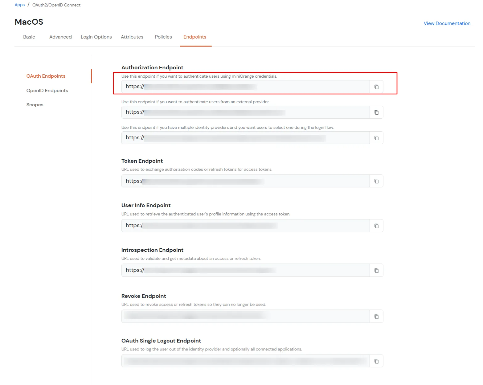The height and width of the screenshot is (385, 483).
Task: Switch to the Basic tab
Action: [x=29, y=37]
